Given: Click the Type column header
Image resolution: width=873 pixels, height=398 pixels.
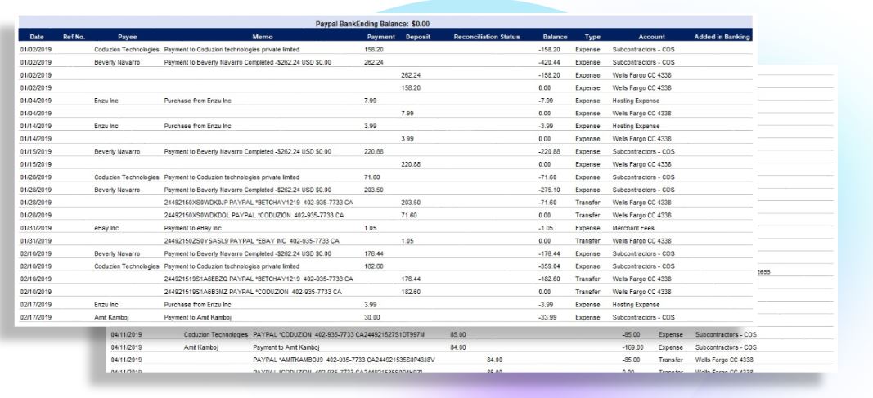Looking at the screenshot, I should tap(592, 37).
